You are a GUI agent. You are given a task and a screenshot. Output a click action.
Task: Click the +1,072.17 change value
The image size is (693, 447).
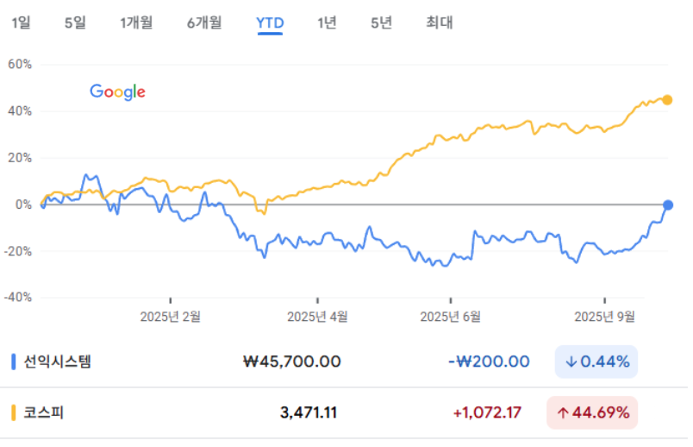[487, 412]
